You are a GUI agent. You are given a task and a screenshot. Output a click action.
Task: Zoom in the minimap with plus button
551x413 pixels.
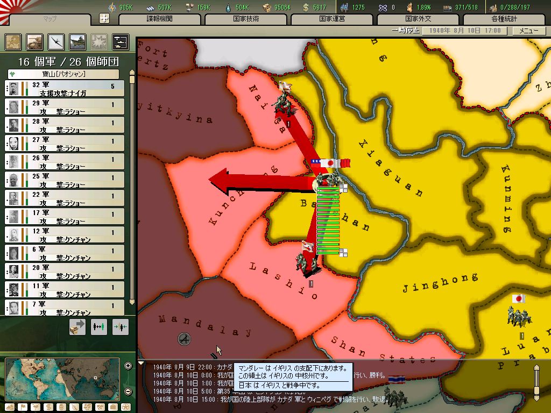click(128, 366)
